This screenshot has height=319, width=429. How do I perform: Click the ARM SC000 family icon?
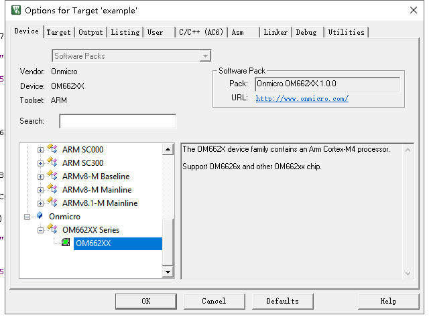pyautogui.click(x=52, y=149)
